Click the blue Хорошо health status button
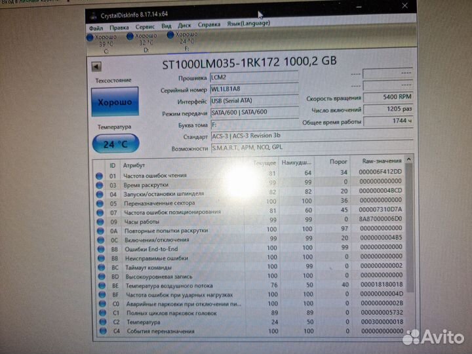 [114, 103]
